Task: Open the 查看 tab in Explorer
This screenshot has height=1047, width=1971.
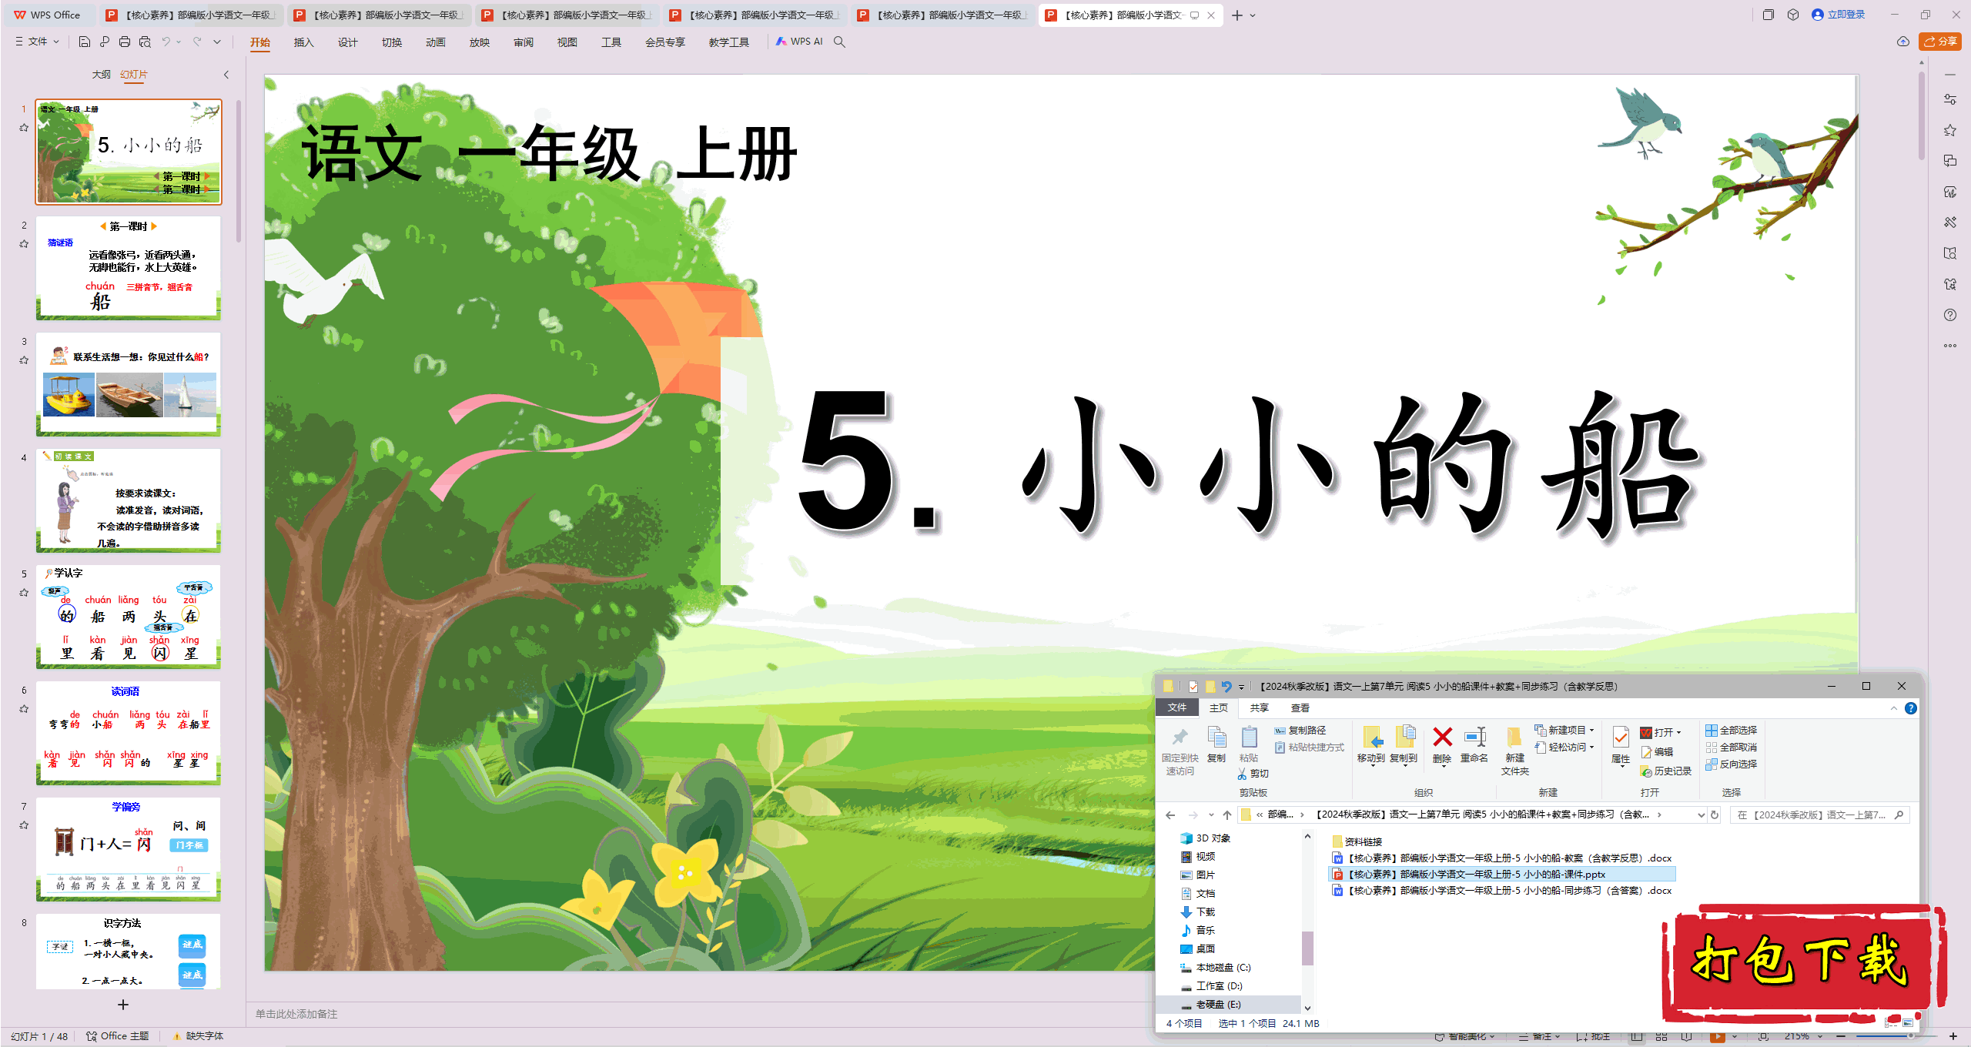Action: coord(1300,707)
